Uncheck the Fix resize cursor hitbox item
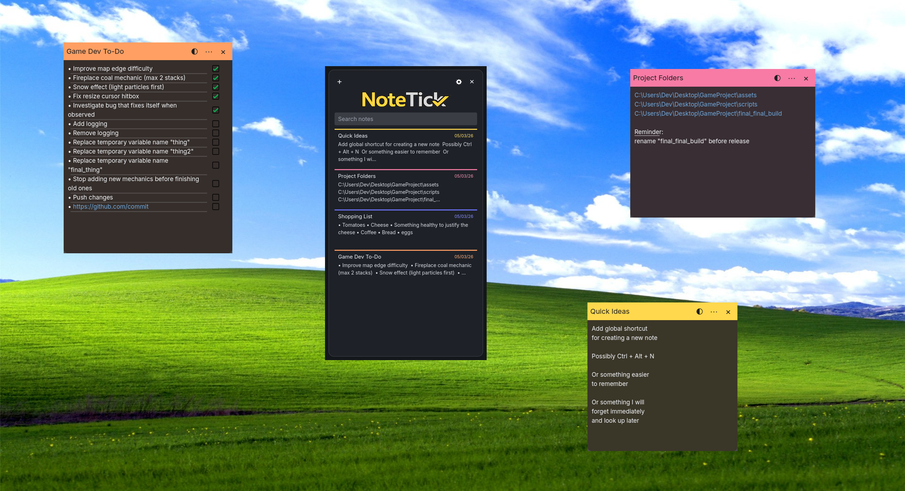Screen dimensions: 905x491 [x=216, y=96]
